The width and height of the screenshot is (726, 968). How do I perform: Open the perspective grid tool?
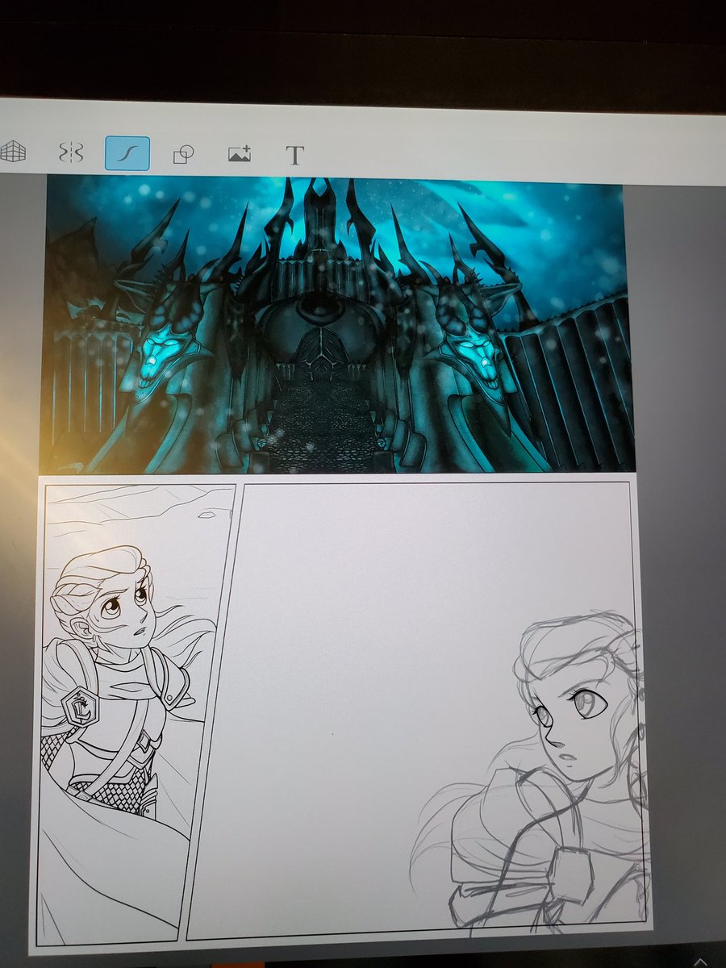(12, 152)
